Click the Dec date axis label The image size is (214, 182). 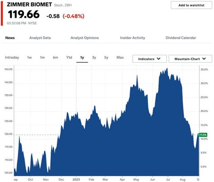click(61, 180)
